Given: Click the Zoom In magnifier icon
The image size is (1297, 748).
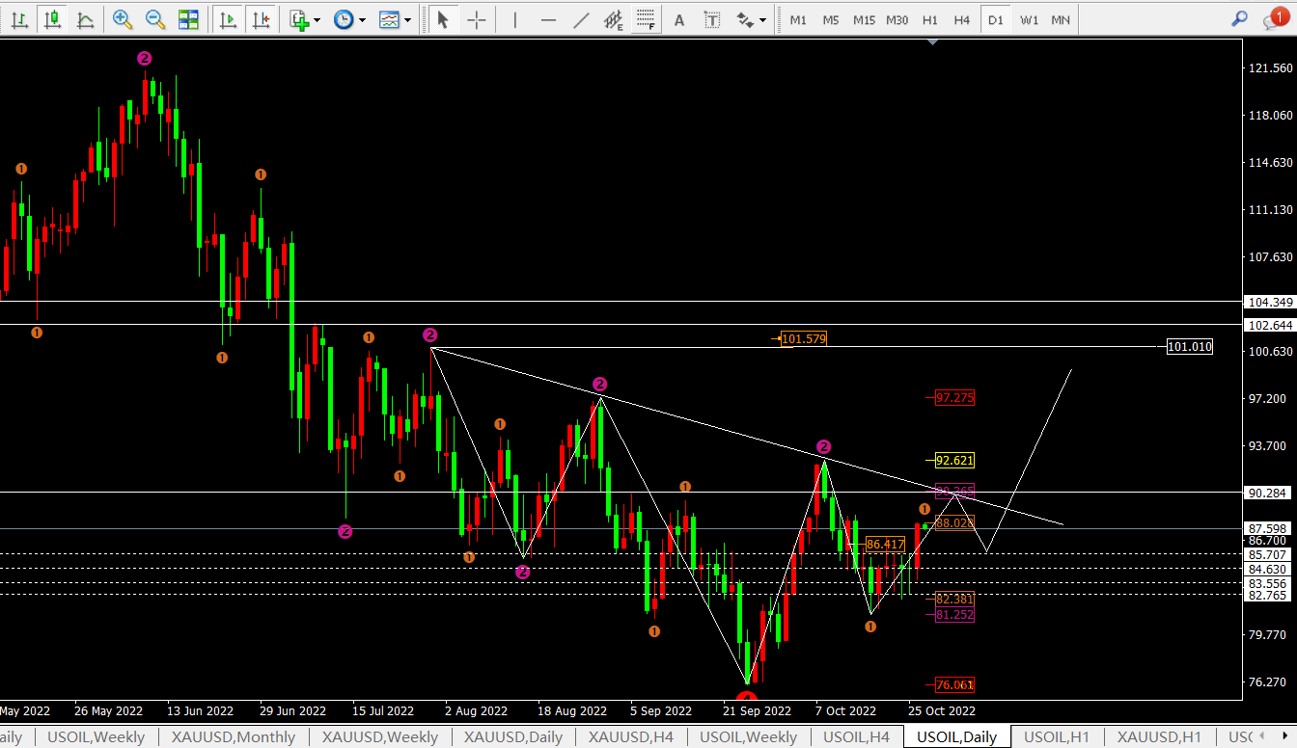Looking at the screenshot, I should click(x=123, y=19).
